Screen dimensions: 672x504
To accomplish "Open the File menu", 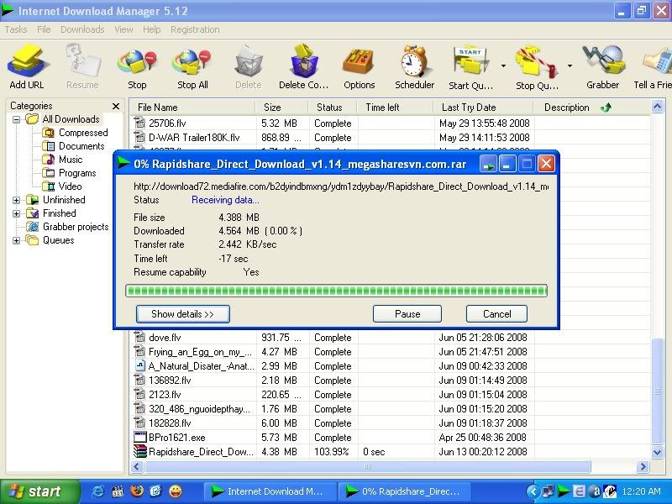I will point(44,29).
